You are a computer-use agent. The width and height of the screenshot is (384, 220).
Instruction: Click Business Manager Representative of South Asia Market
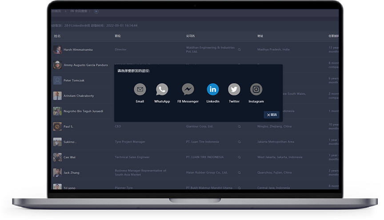tap(140, 173)
